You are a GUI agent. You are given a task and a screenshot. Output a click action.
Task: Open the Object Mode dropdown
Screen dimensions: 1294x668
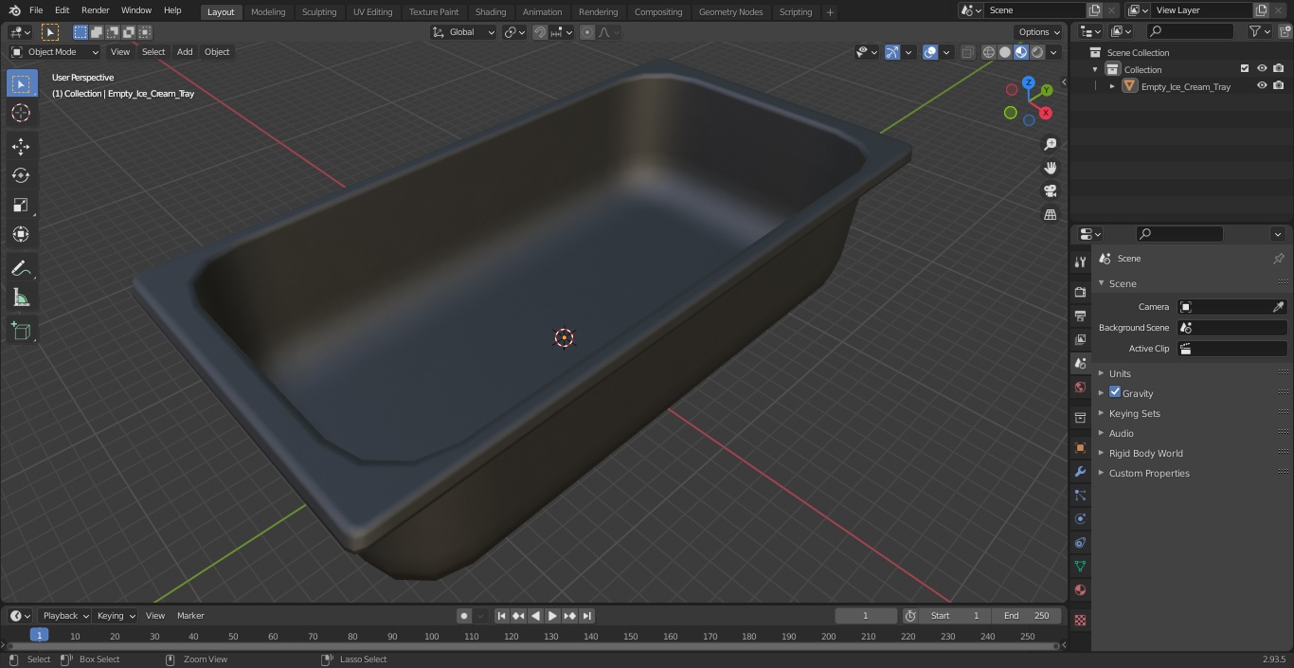point(55,52)
